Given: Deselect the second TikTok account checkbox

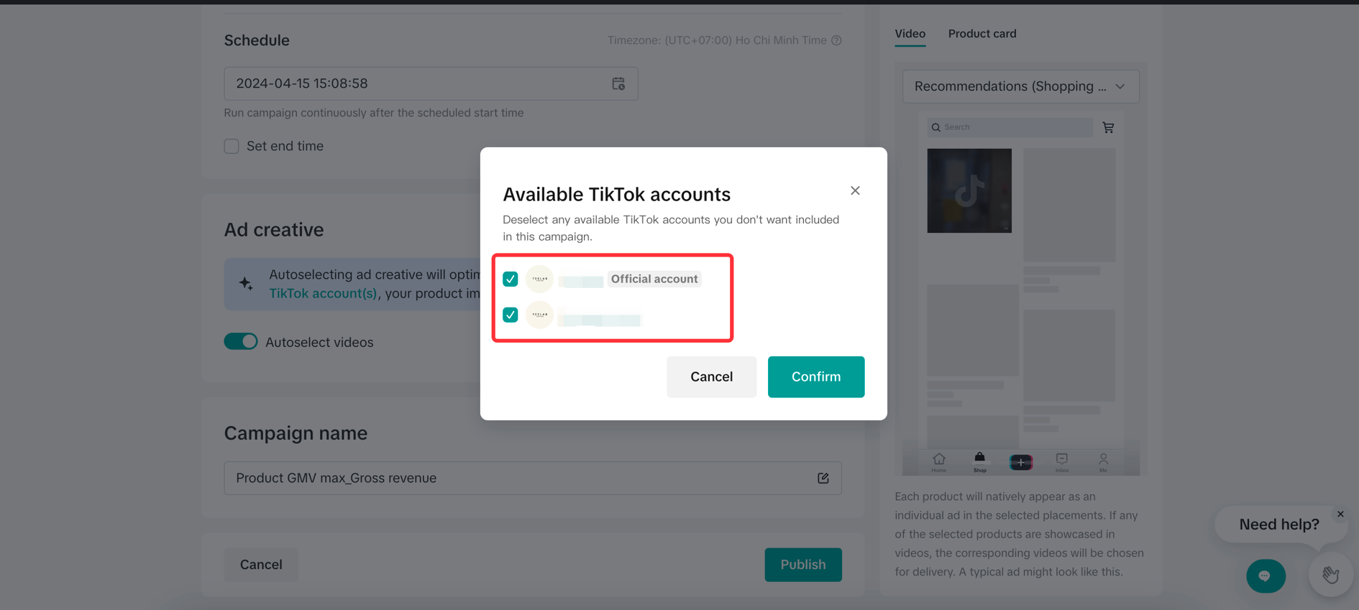Looking at the screenshot, I should (511, 315).
